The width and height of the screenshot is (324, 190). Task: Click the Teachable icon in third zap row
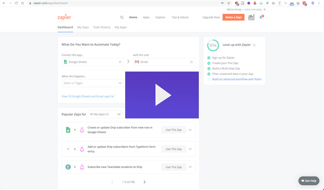[68, 167]
